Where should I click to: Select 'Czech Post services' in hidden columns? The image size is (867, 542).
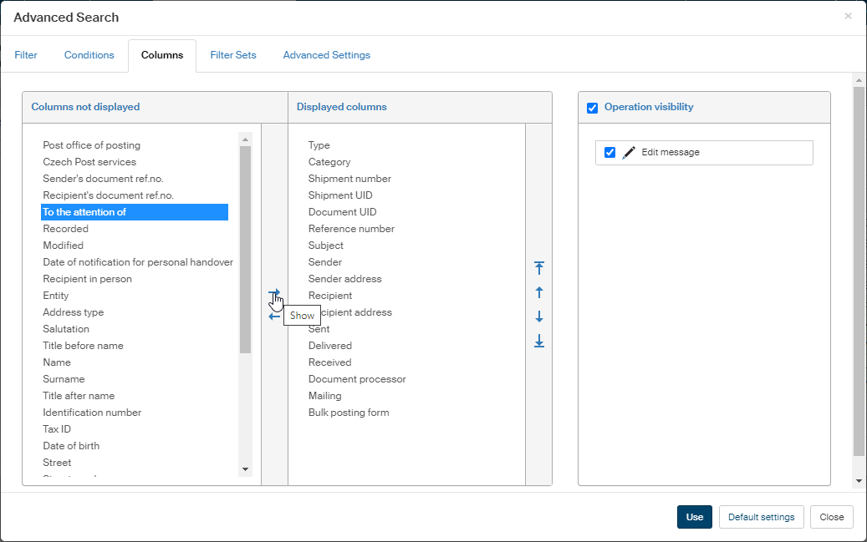[x=89, y=162]
